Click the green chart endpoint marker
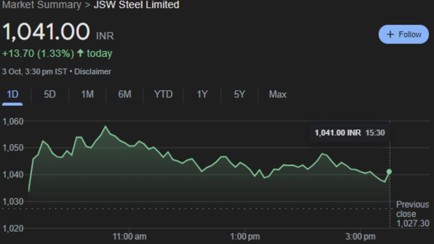The image size is (434, 244). pyautogui.click(x=389, y=172)
